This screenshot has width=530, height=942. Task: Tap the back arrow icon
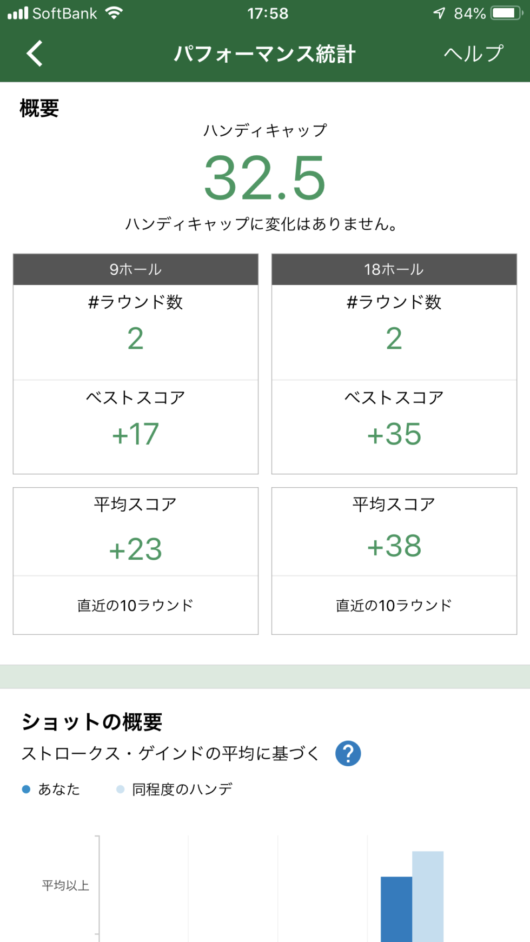[35, 54]
